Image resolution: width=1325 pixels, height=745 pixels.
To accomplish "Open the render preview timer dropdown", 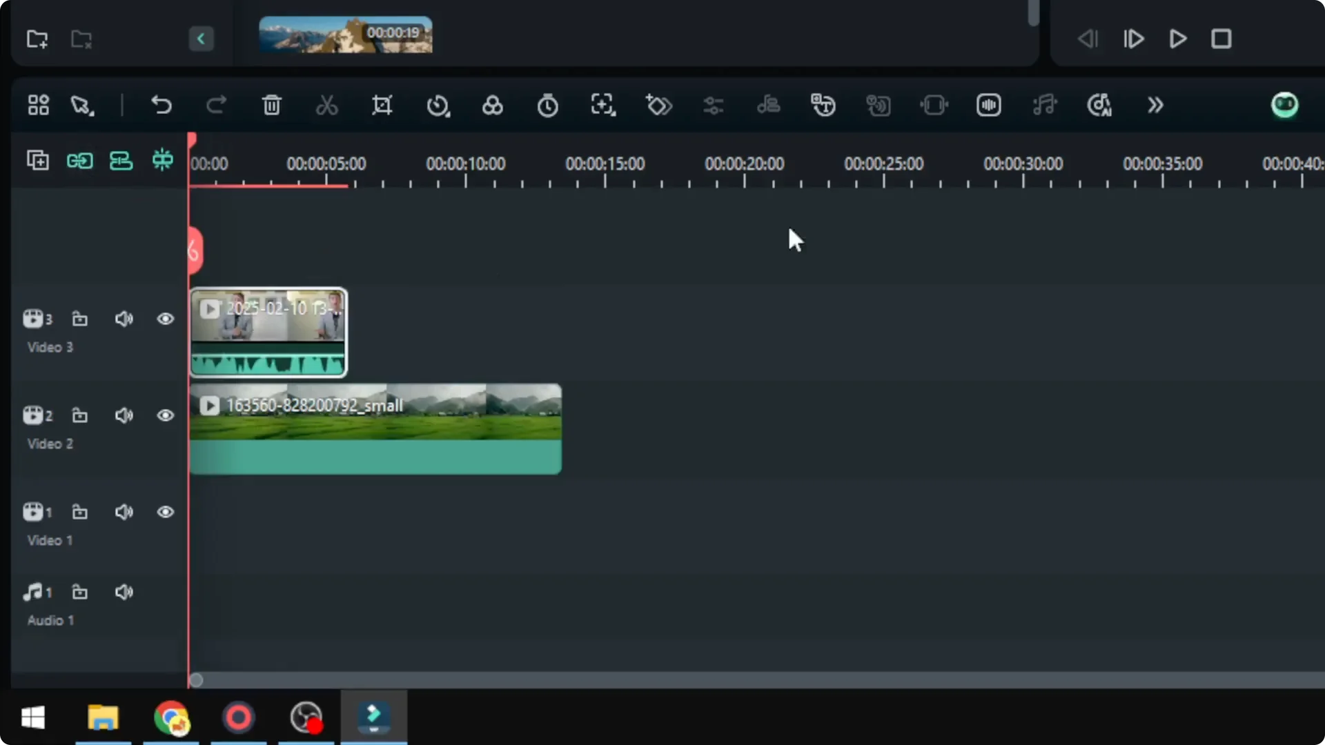I will pyautogui.click(x=547, y=105).
